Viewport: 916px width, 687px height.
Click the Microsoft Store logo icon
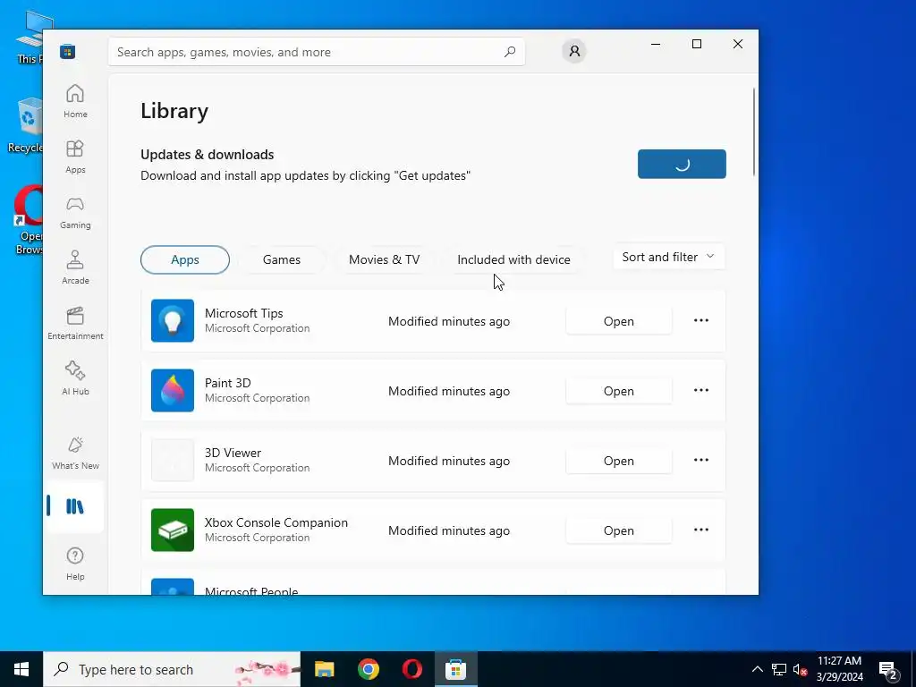68,52
